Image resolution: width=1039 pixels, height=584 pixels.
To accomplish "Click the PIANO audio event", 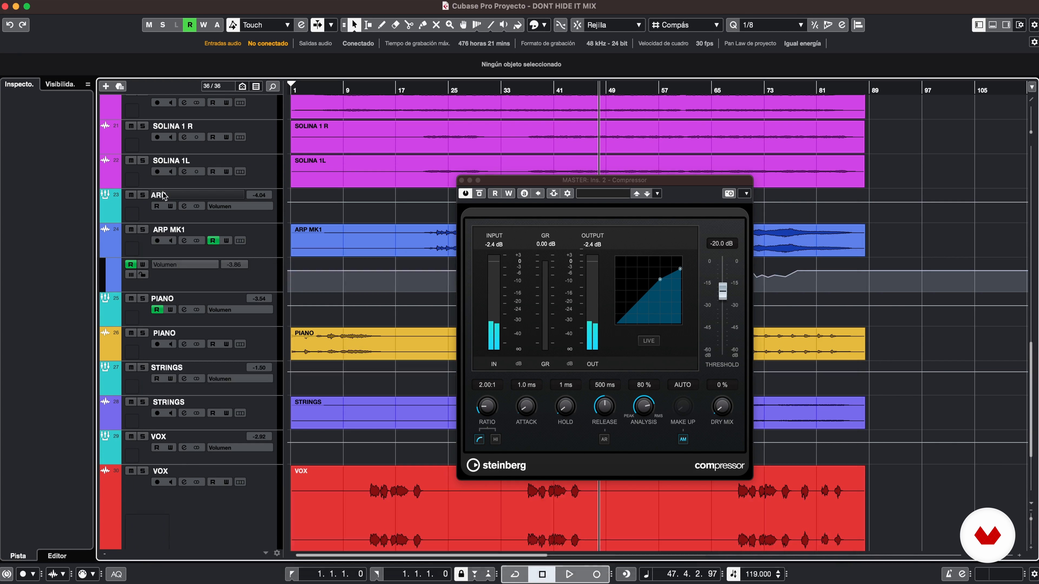I will pos(373,344).
